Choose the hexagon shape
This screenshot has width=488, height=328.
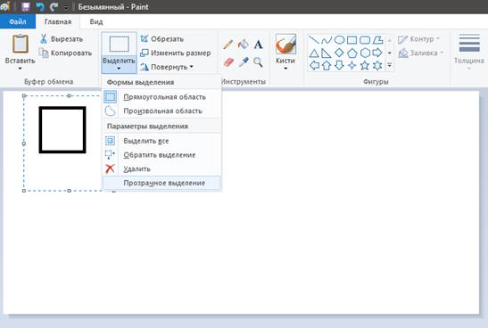365,53
